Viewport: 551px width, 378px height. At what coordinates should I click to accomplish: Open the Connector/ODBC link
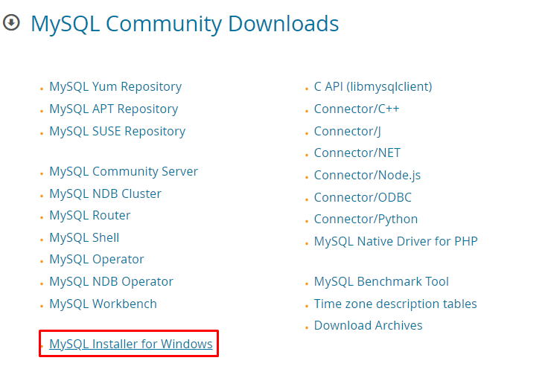(x=363, y=197)
